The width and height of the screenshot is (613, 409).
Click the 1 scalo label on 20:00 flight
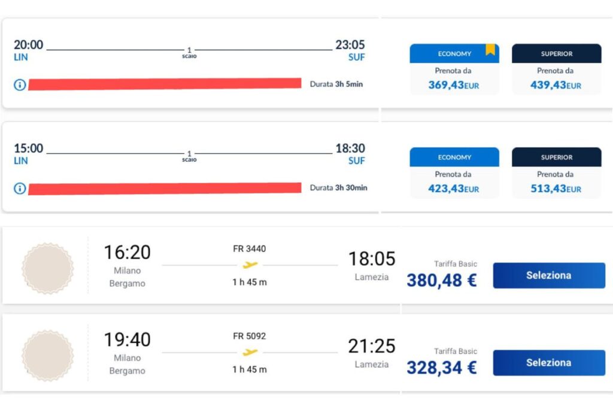point(189,52)
